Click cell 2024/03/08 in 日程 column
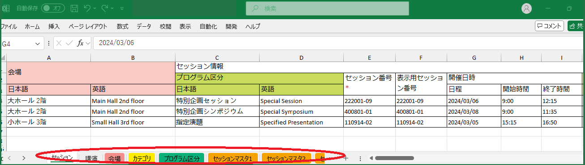This screenshot has height=165, width=585. [x=474, y=111]
